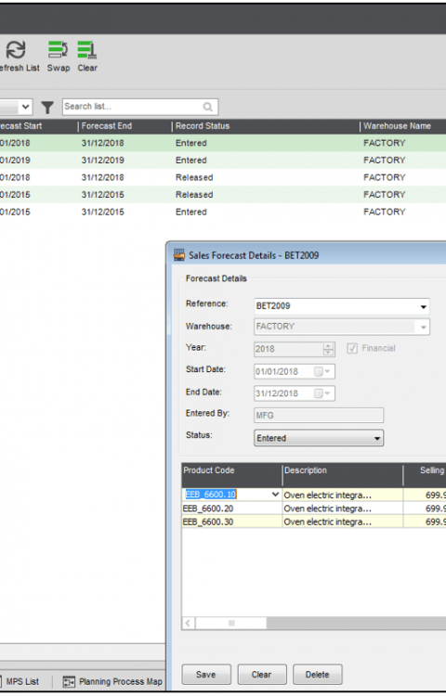Expand the Product Code EEB_6600.10 dropdown

pyautogui.click(x=275, y=495)
